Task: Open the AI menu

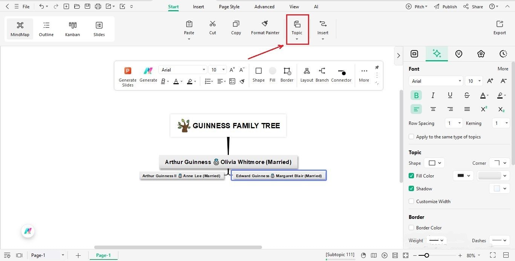Action: [316, 6]
